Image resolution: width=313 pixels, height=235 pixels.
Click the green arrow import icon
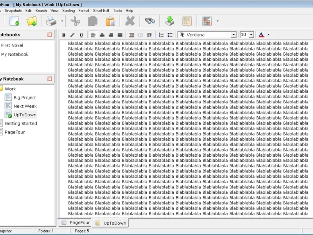tap(170, 21)
